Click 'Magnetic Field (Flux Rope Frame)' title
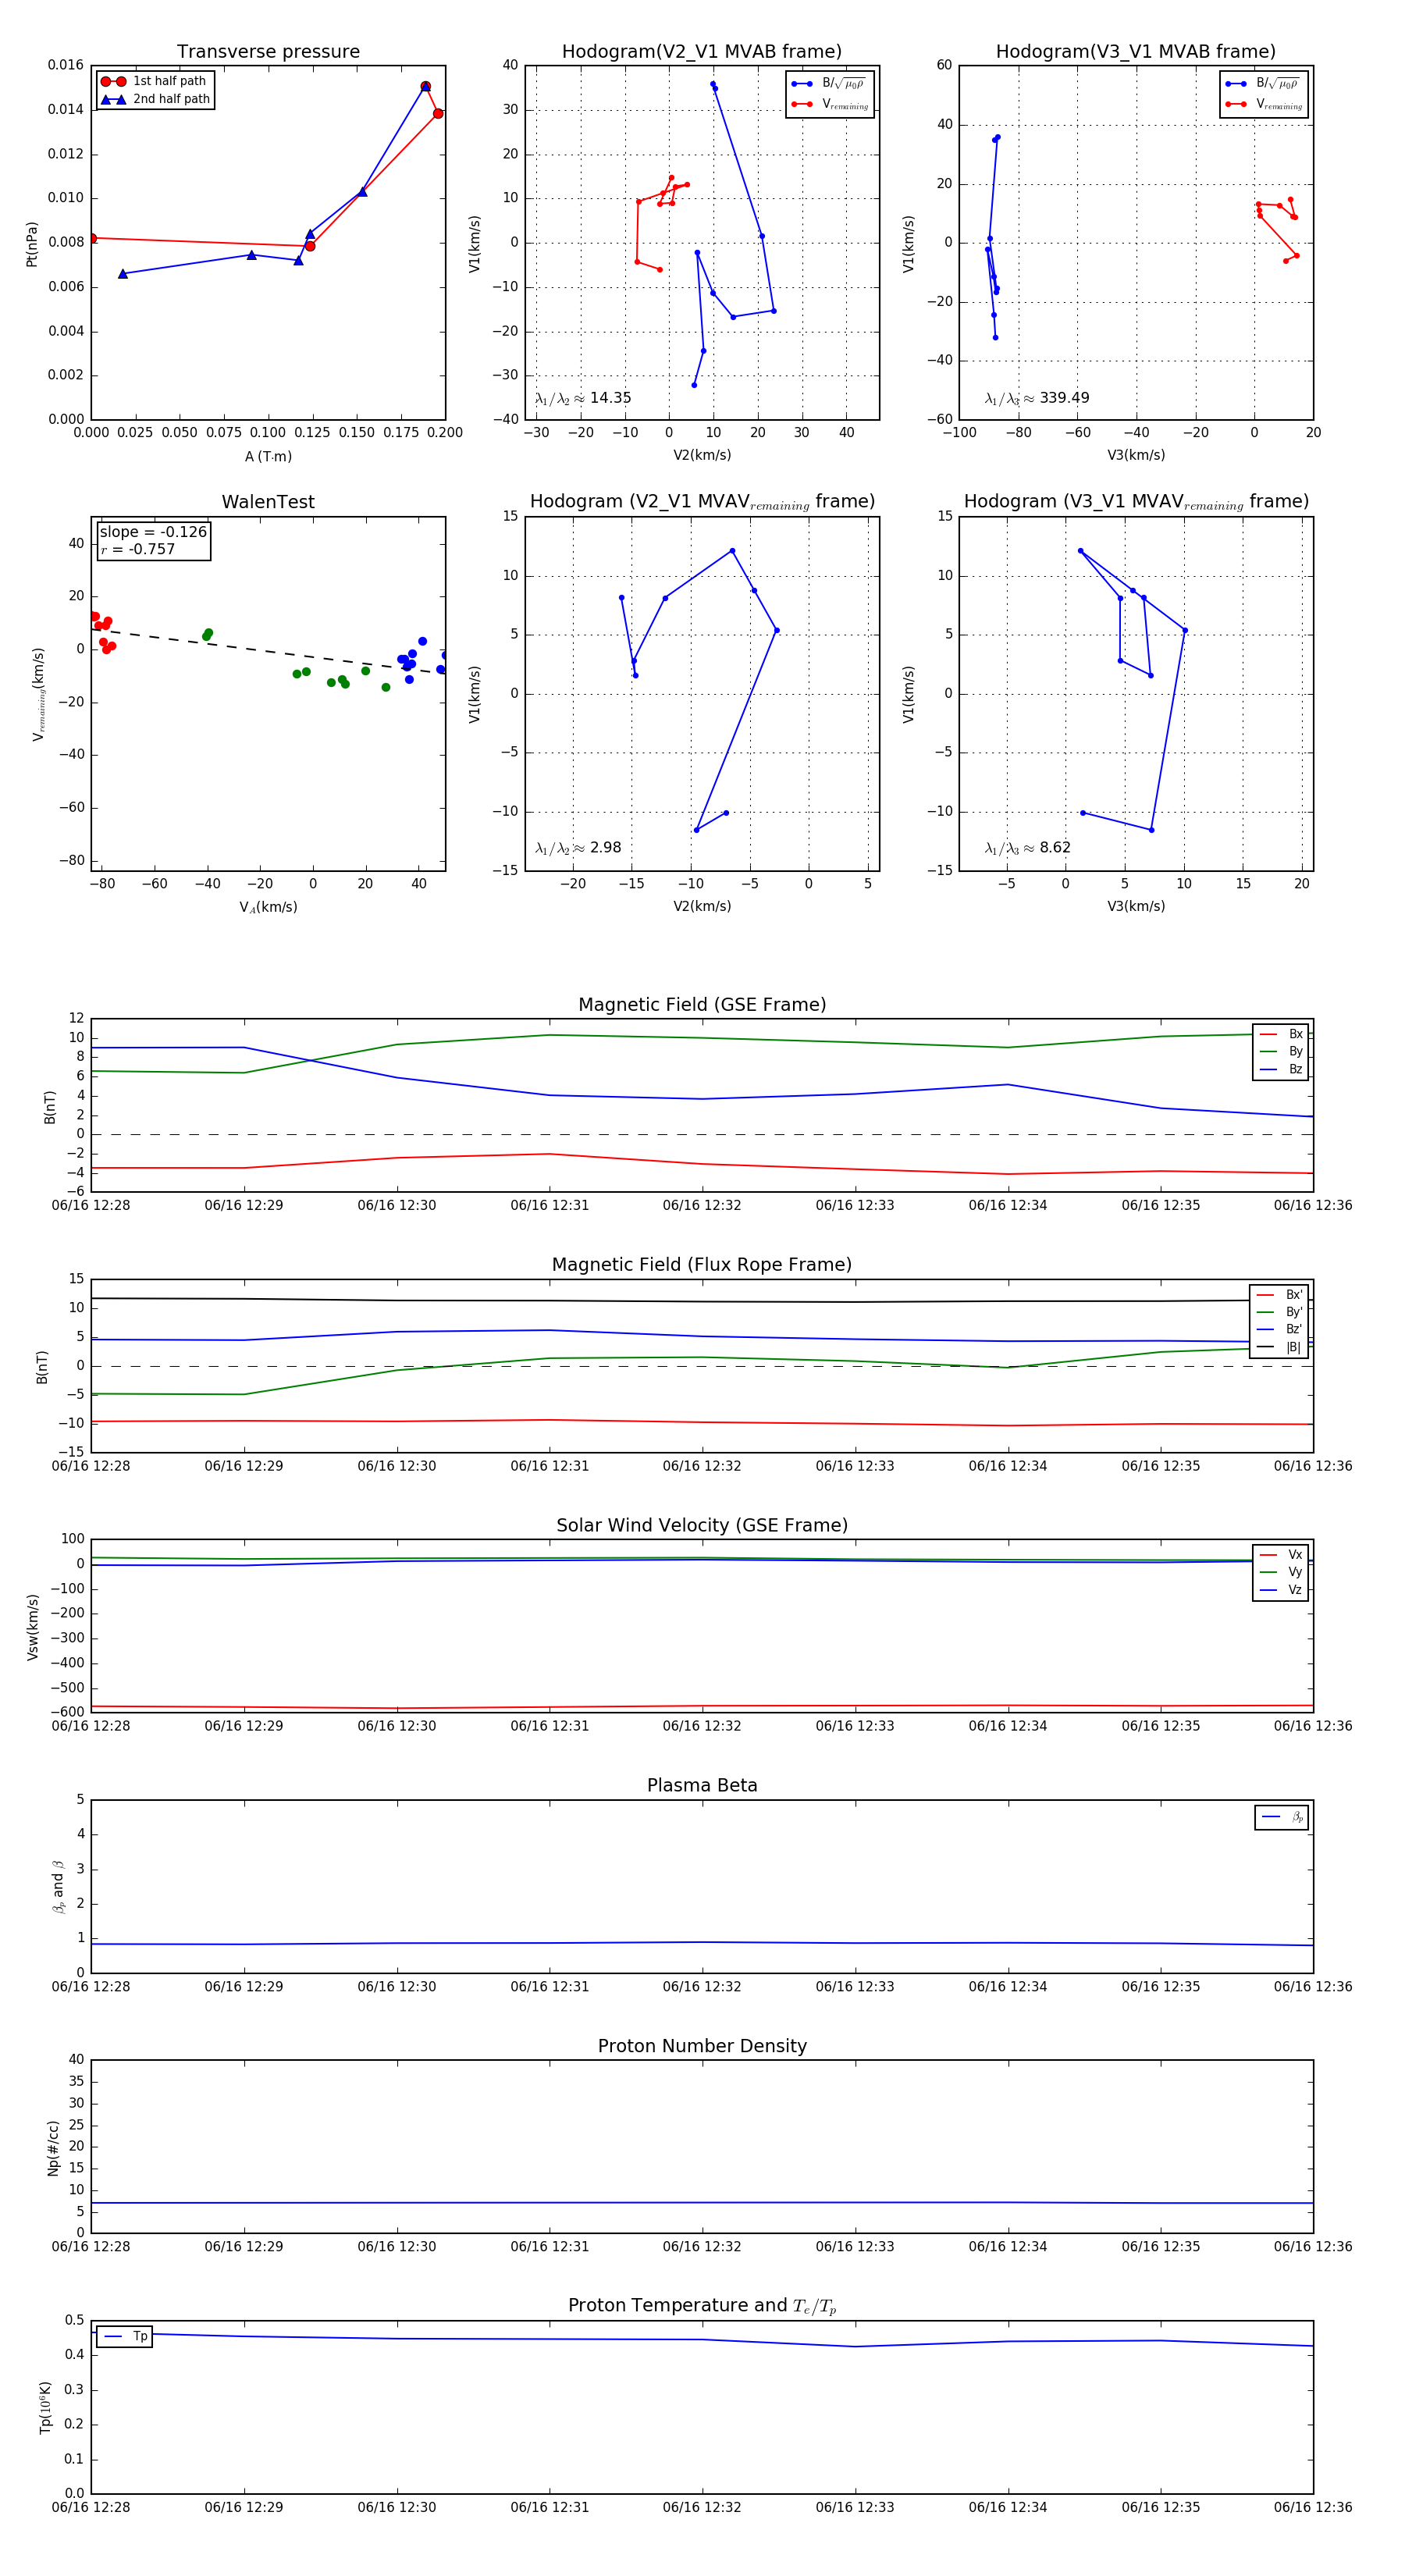 [702, 1265]
